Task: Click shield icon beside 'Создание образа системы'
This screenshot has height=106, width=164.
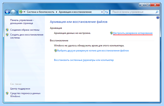Action: point(7,30)
